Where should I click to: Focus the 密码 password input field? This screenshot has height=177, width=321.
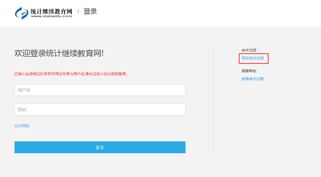(100, 109)
